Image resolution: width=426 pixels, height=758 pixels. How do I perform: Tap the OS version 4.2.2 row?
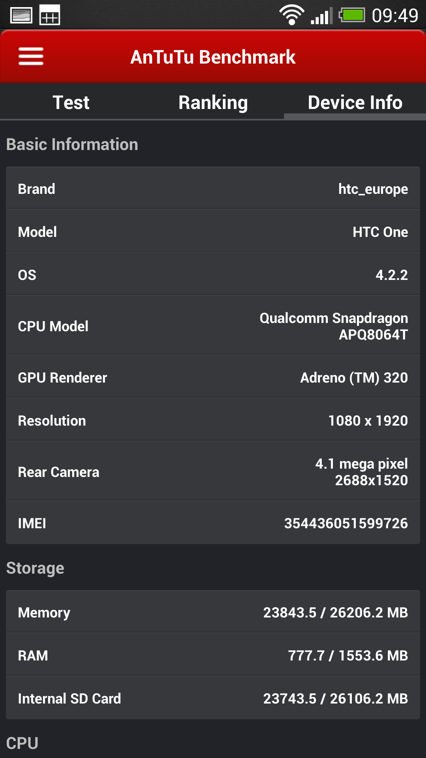pos(213,275)
